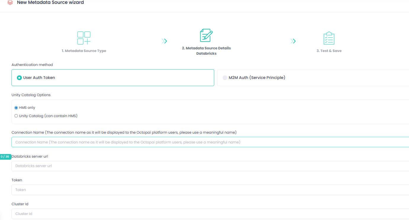Viewport: 409px width, 220px height.
Task: Click the chevron arrow before Test & Save
Action: coord(293,41)
